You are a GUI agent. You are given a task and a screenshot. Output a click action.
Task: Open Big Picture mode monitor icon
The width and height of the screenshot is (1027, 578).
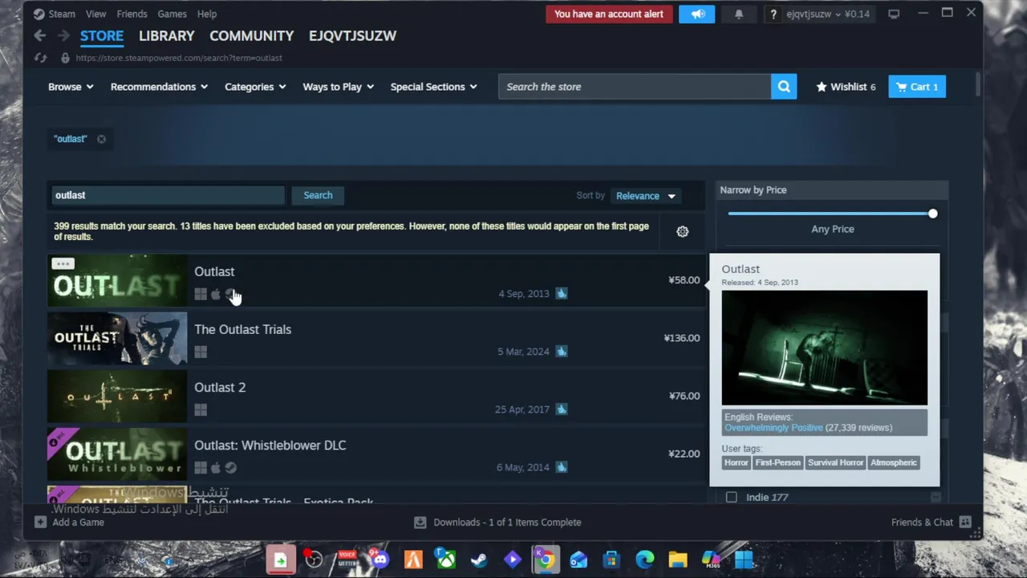pyautogui.click(x=894, y=14)
